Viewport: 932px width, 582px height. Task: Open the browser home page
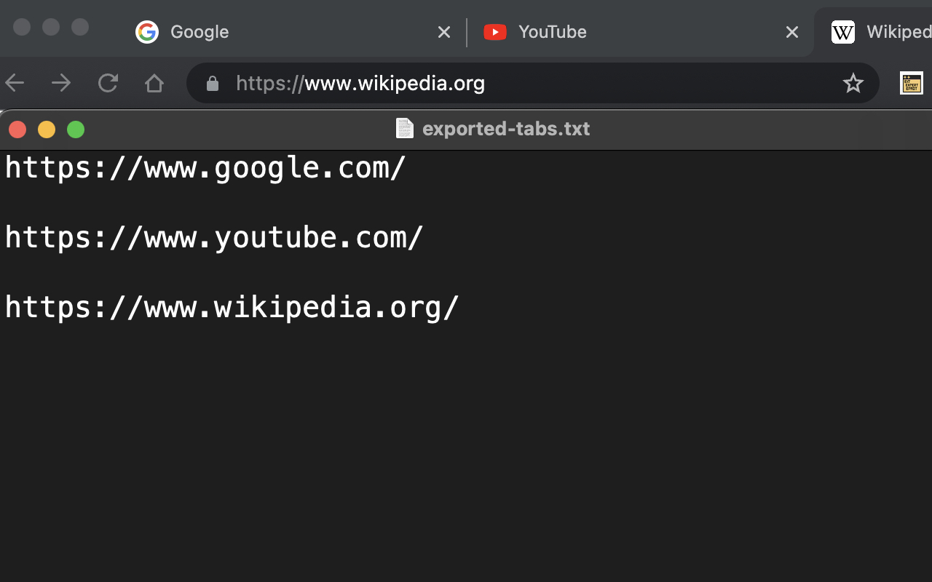tap(154, 83)
